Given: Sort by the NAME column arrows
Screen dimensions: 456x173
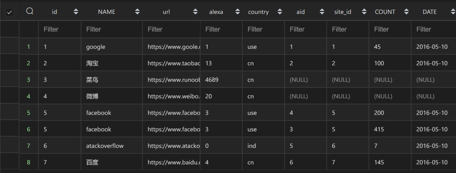Looking at the screenshot, I should pos(137,12).
